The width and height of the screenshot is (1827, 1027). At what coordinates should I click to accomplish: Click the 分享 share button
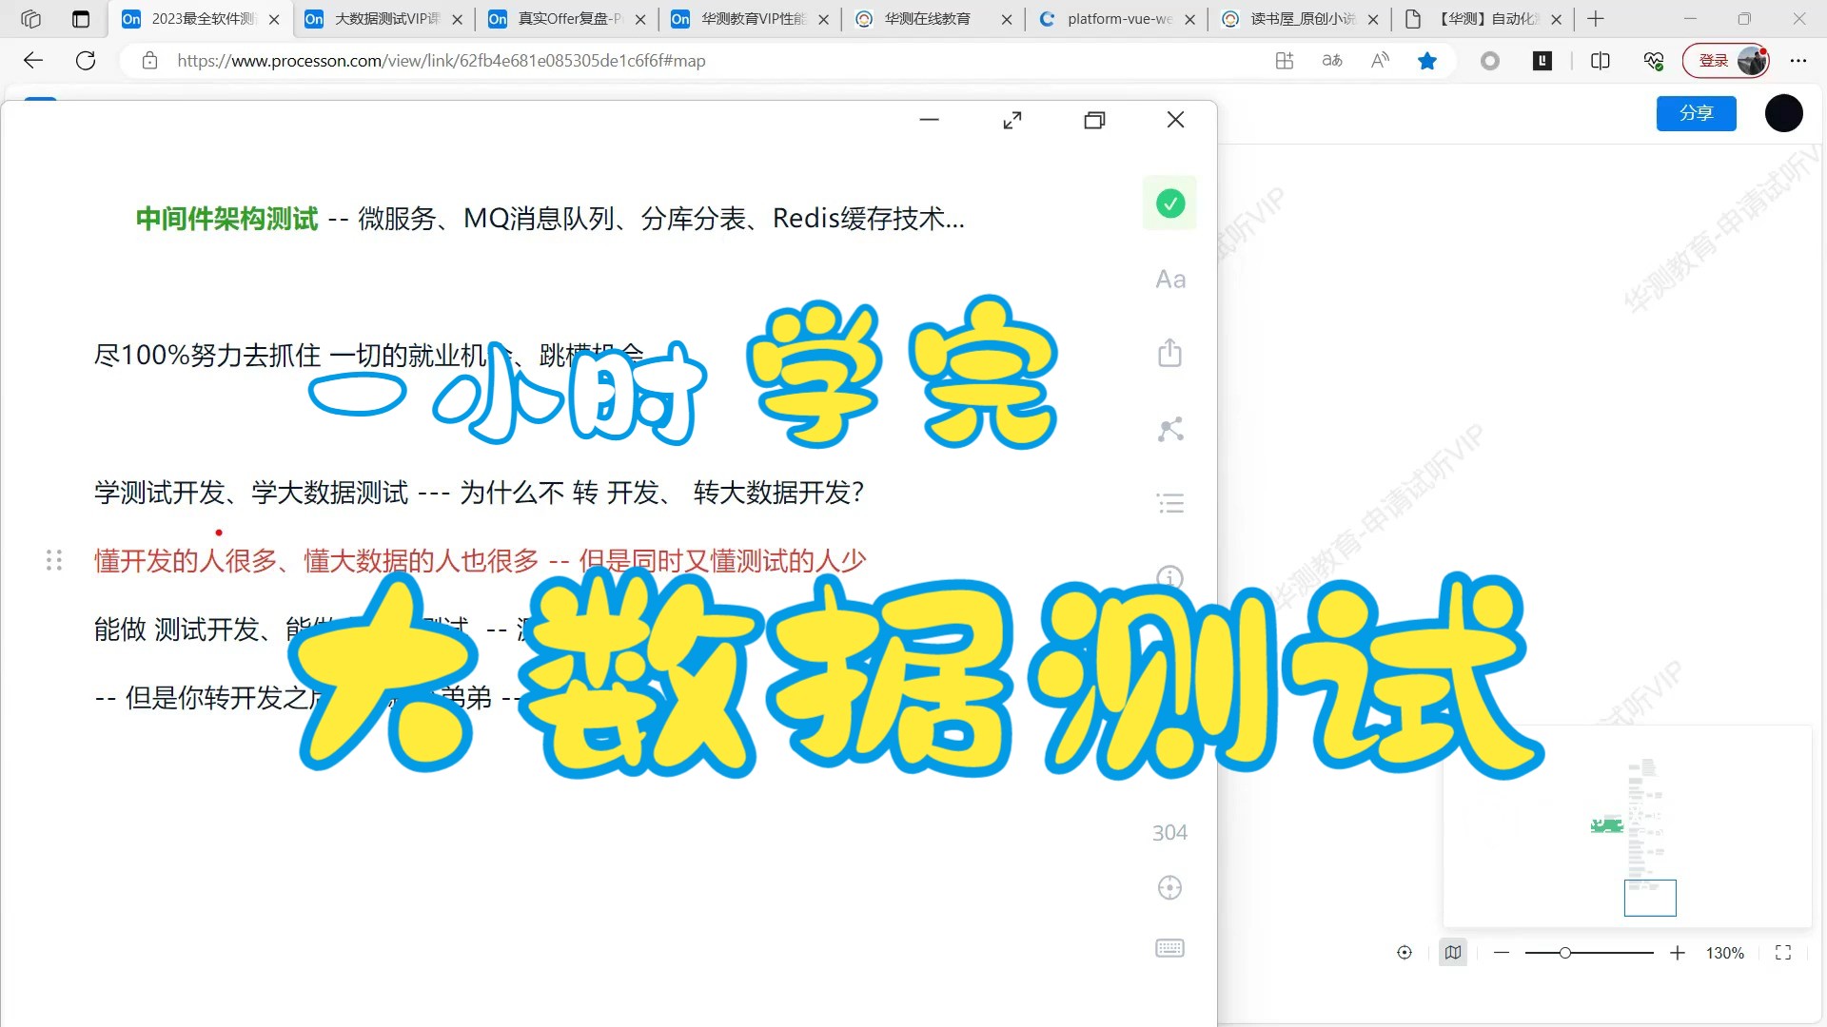1696,113
